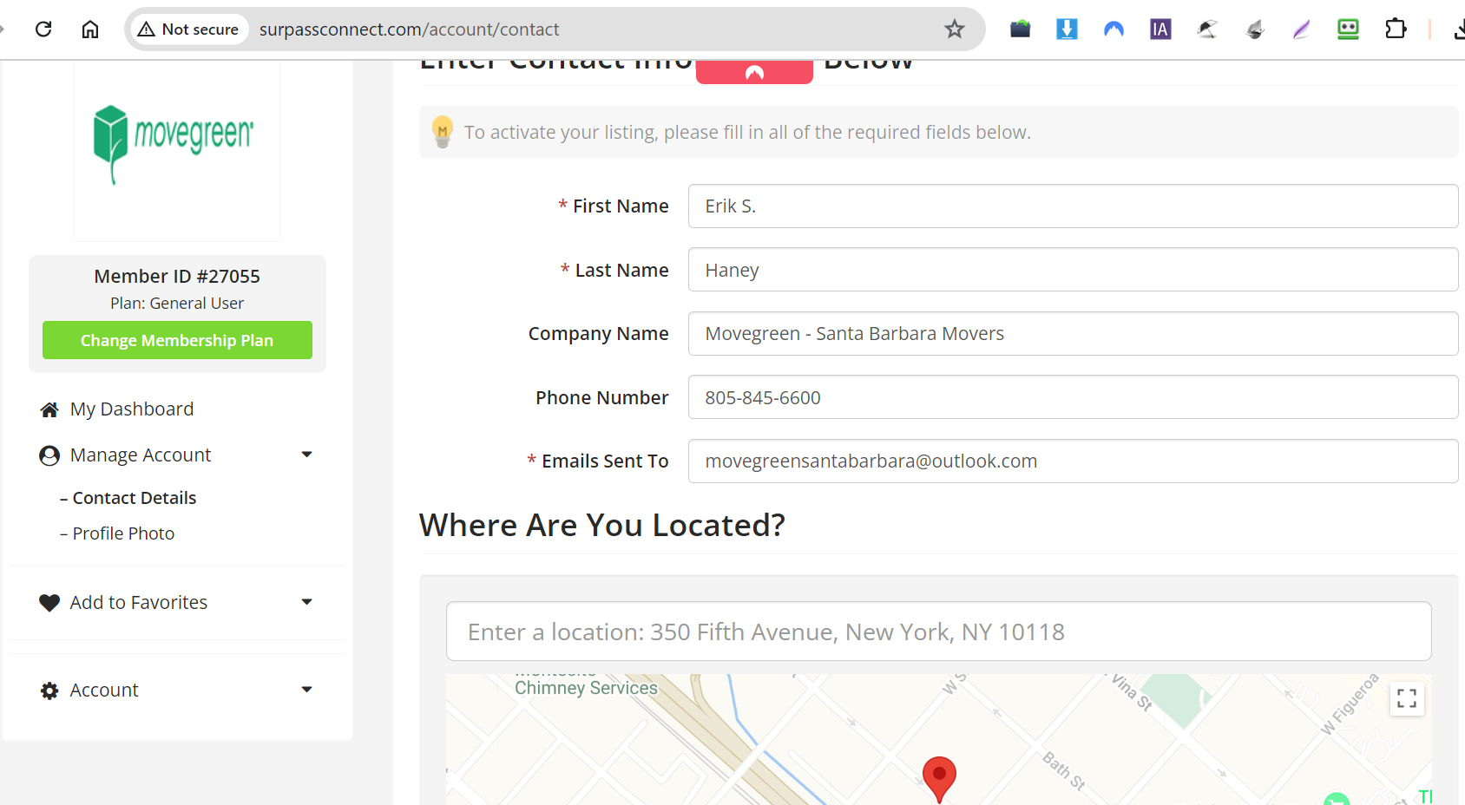Reload the page with the refresh icon
1465x805 pixels.
pyautogui.click(x=43, y=29)
